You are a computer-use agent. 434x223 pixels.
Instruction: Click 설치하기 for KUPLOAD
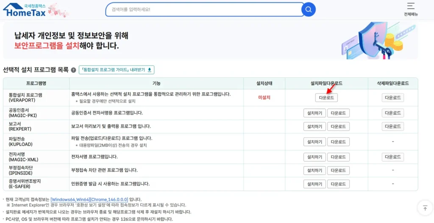click(x=315, y=142)
